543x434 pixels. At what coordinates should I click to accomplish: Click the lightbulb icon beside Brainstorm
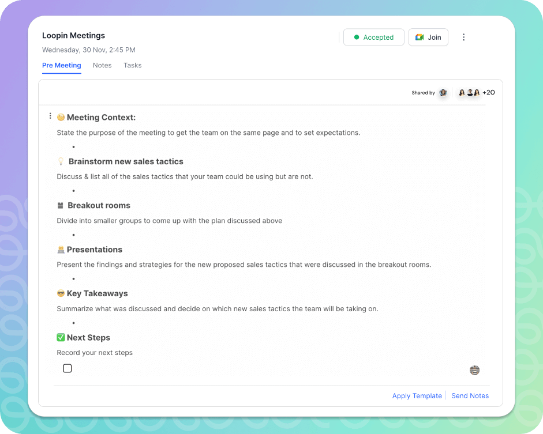click(x=61, y=161)
